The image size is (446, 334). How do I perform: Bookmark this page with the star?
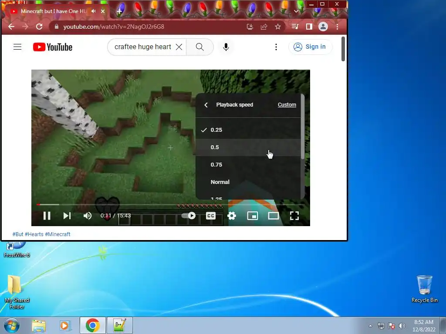coord(278,27)
